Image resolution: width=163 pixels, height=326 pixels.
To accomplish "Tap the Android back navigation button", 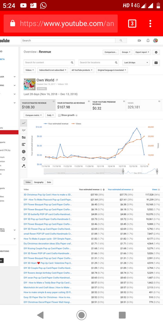I will pos(40,315).
